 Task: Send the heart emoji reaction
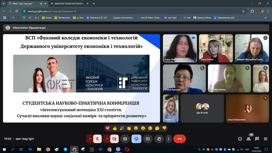tap(108, 128)
